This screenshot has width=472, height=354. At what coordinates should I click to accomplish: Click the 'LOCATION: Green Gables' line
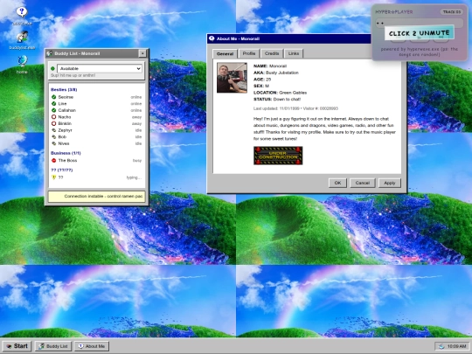tap(280, 93)
